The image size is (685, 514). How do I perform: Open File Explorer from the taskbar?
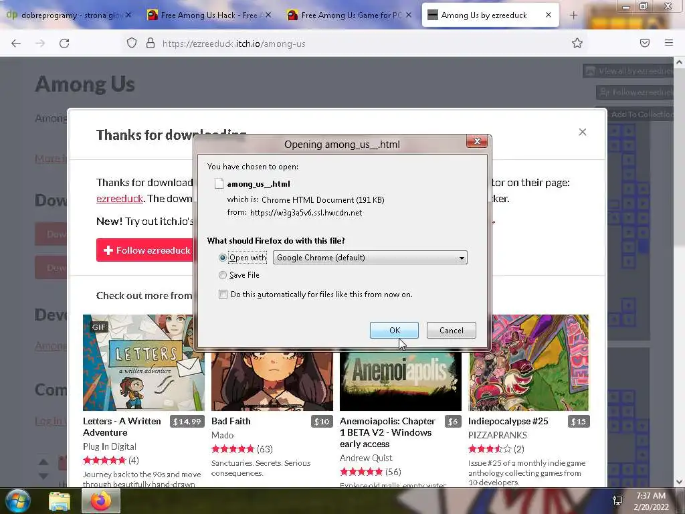59,501
